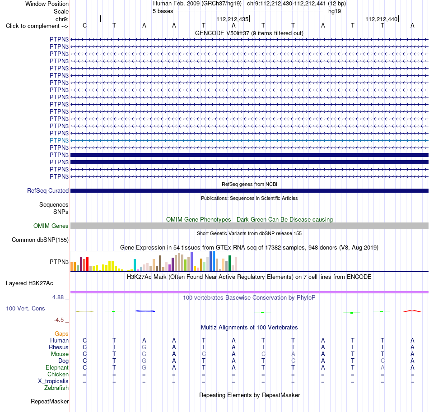Click the 112,212,435 position marker
The image size is (429, 412).
(233, 19)
